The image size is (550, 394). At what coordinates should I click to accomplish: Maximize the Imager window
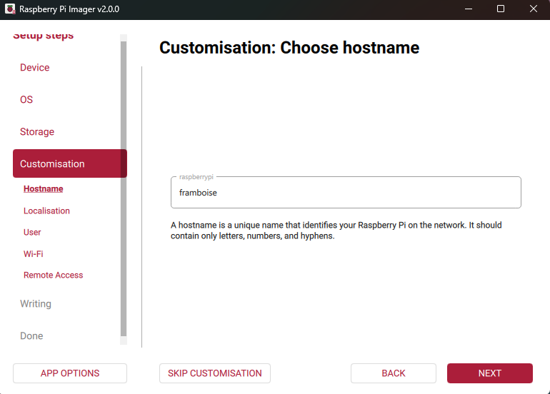coord(501,9)
